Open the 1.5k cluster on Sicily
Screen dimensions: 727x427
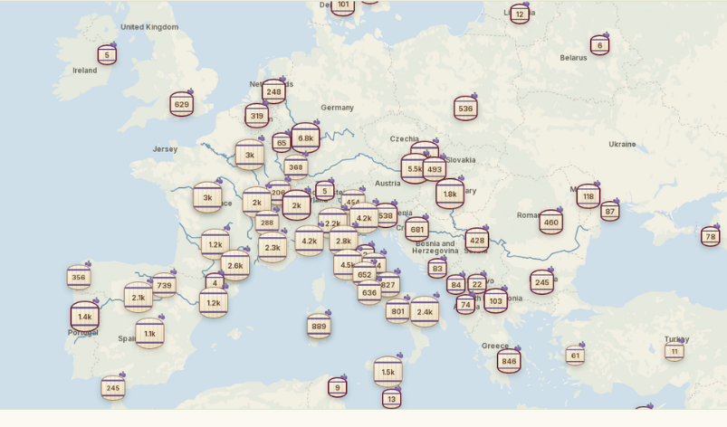click(x=388, y=372)
